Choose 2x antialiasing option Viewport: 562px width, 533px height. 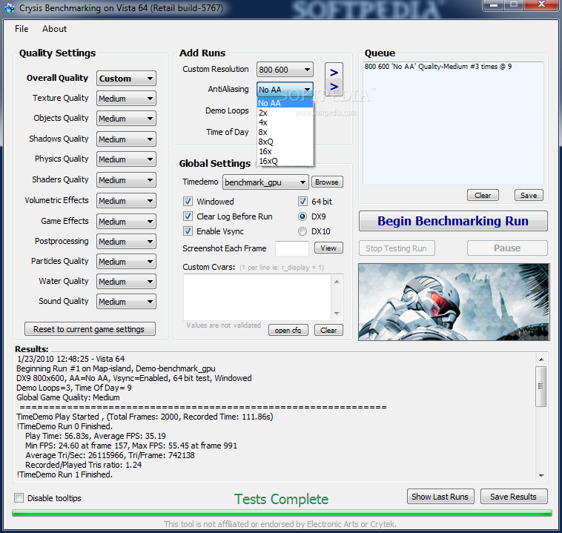pos(285,113)
